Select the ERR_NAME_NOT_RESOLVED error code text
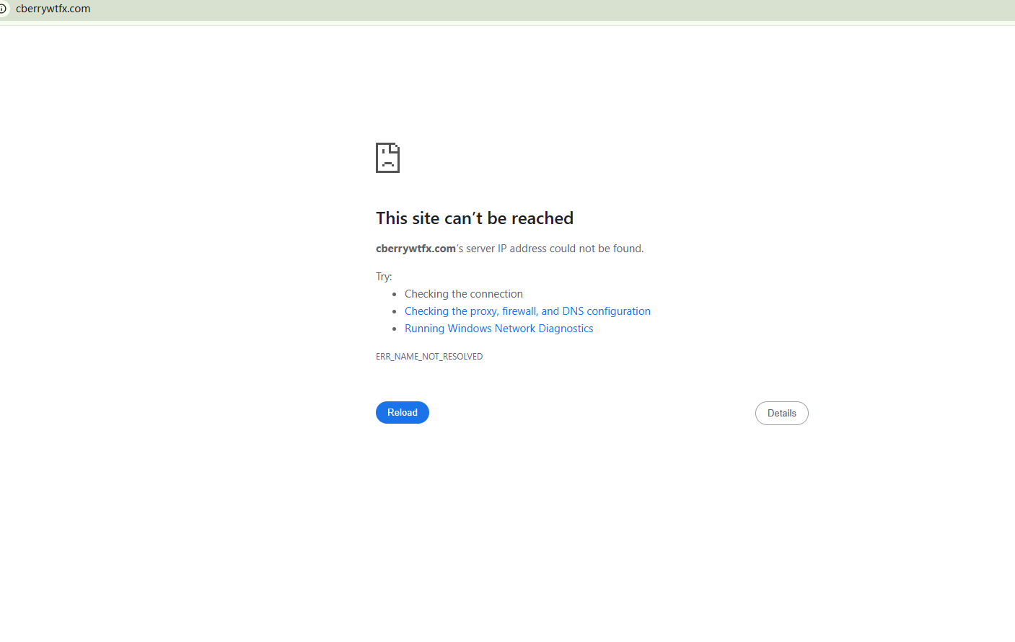The width and height of the screenshot is (1015, 642). 429,357
